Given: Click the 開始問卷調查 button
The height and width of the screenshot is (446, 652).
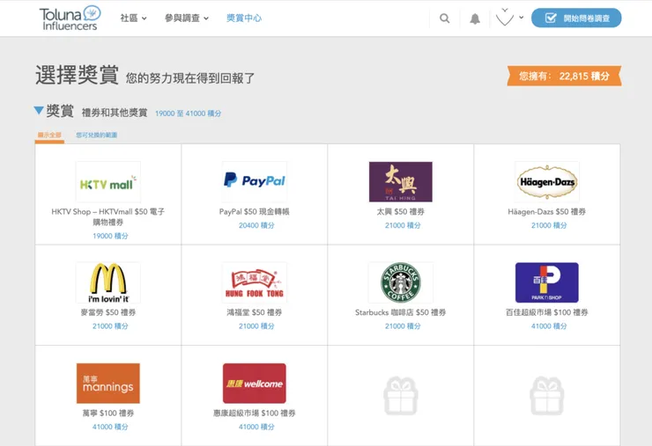Looking at the screenshot, I should coord(576,18).
